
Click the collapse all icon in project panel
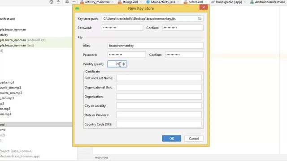click(58, 2)
